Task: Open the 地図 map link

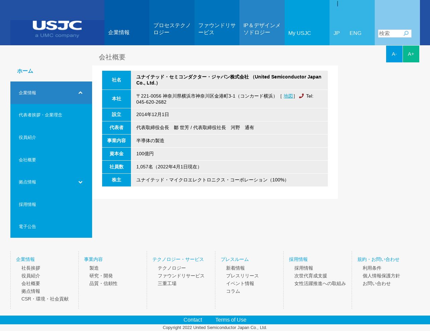Action: point(288,96)
